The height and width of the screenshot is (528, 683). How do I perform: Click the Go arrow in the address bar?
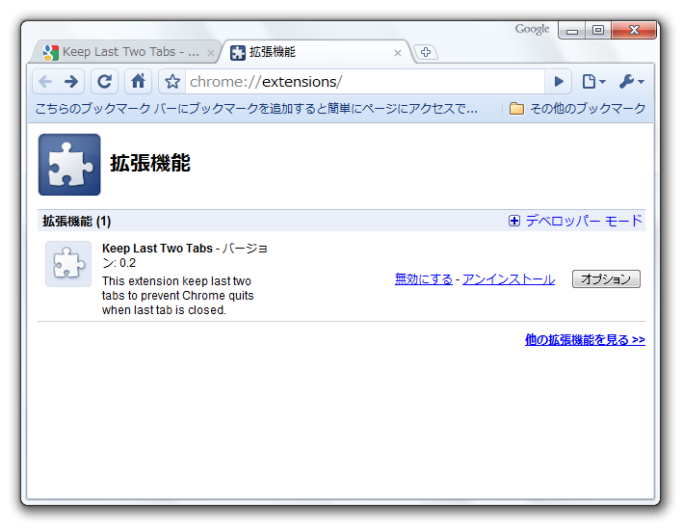(559, 82)
